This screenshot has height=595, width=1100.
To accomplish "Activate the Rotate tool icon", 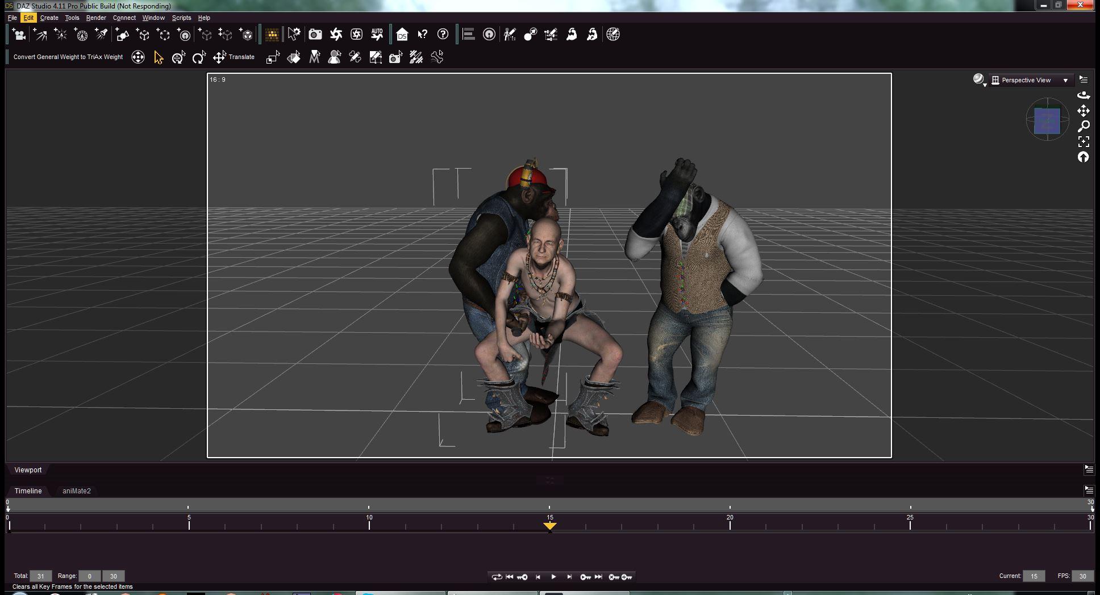I will (x=198, y=57).
